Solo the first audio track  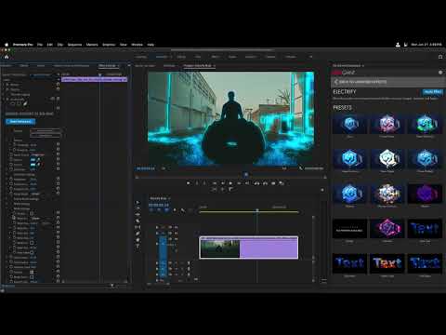pyautogui.click(x=182, y=263)
